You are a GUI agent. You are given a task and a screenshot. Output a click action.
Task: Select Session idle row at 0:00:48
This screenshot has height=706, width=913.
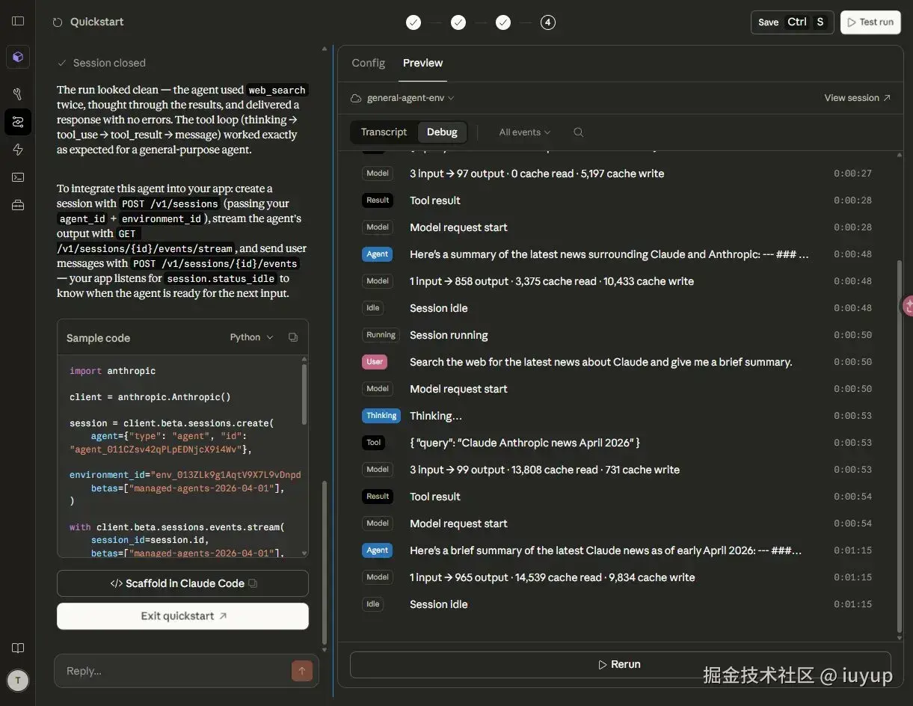pos(617,308)
